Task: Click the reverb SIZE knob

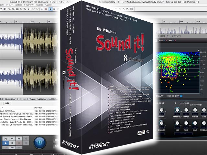Action: [177, 123]
